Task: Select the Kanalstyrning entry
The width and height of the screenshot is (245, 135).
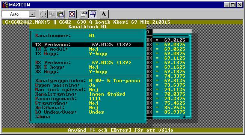Action: click(88, 94)
